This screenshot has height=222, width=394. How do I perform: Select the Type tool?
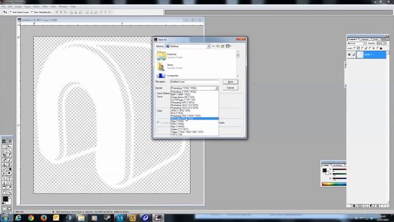[9, 178]
